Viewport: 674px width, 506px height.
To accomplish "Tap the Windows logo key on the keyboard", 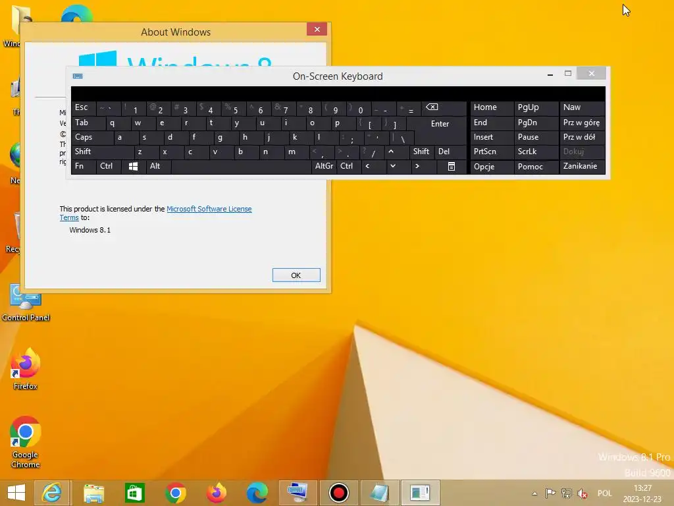I will [133, 167].
